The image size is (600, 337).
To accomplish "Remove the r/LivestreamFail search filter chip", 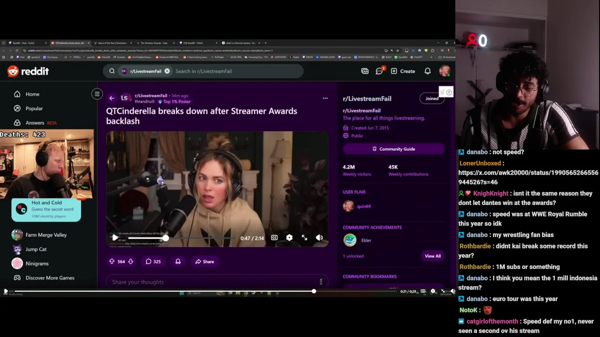I will 167,71.
